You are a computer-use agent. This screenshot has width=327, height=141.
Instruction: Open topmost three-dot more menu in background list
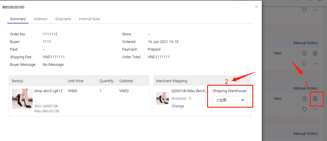point(315,10)
